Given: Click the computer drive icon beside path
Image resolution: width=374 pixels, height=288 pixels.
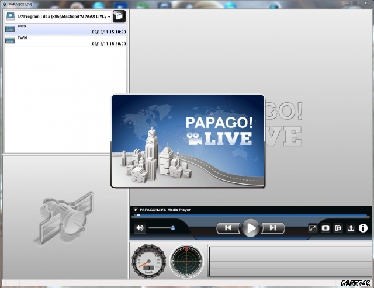Looking at the screenshot, I should coord(11,16).
